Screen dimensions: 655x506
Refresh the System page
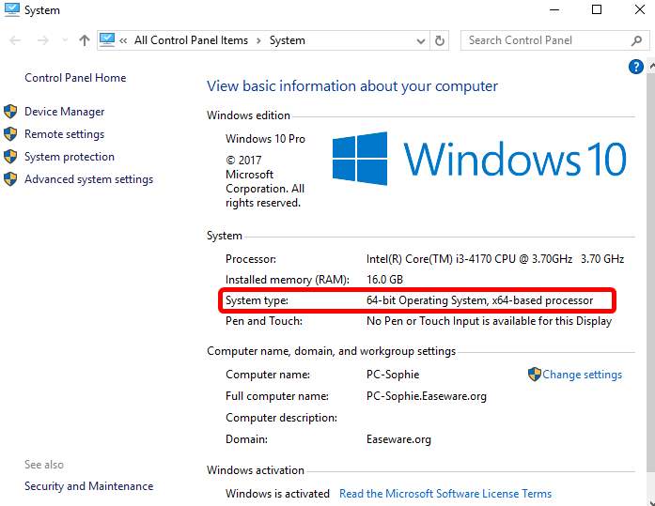coord(440,41)
